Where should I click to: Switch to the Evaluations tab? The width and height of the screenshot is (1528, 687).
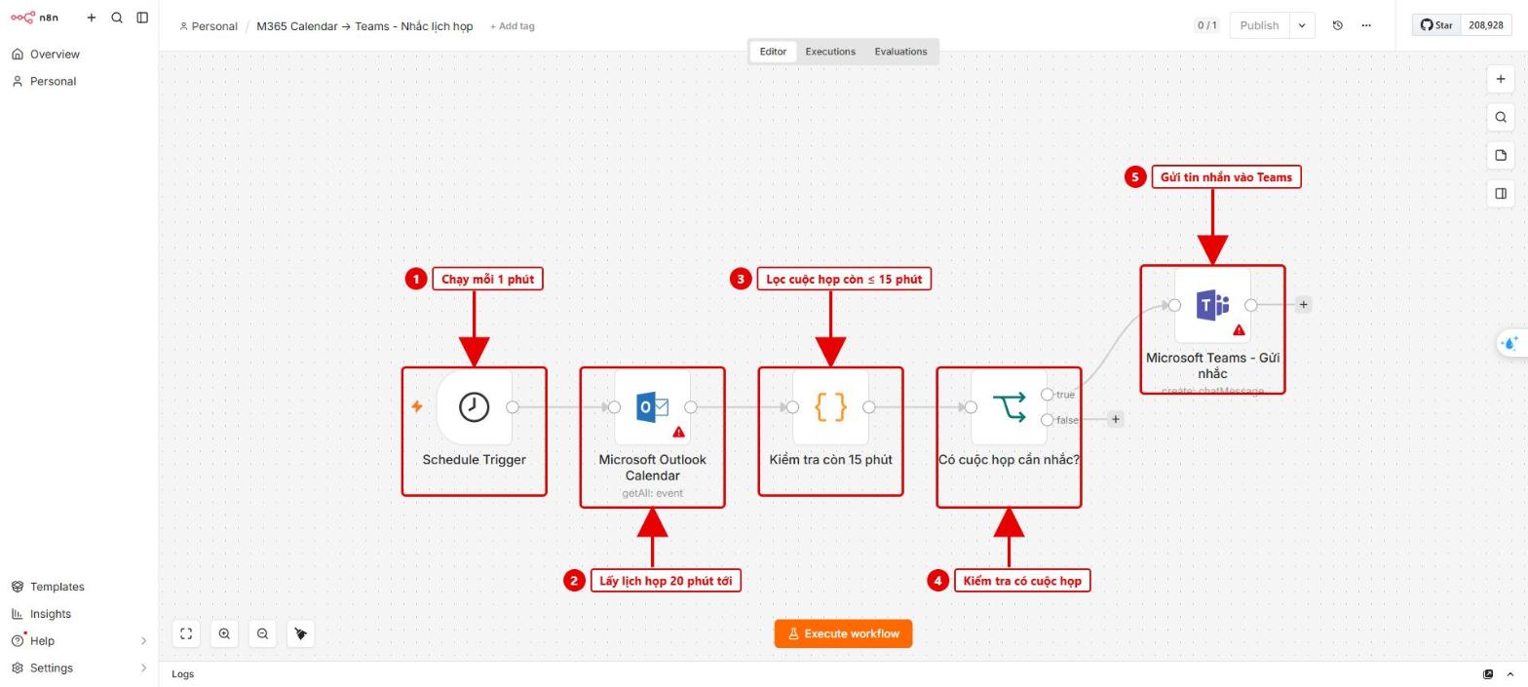[900, 52]
